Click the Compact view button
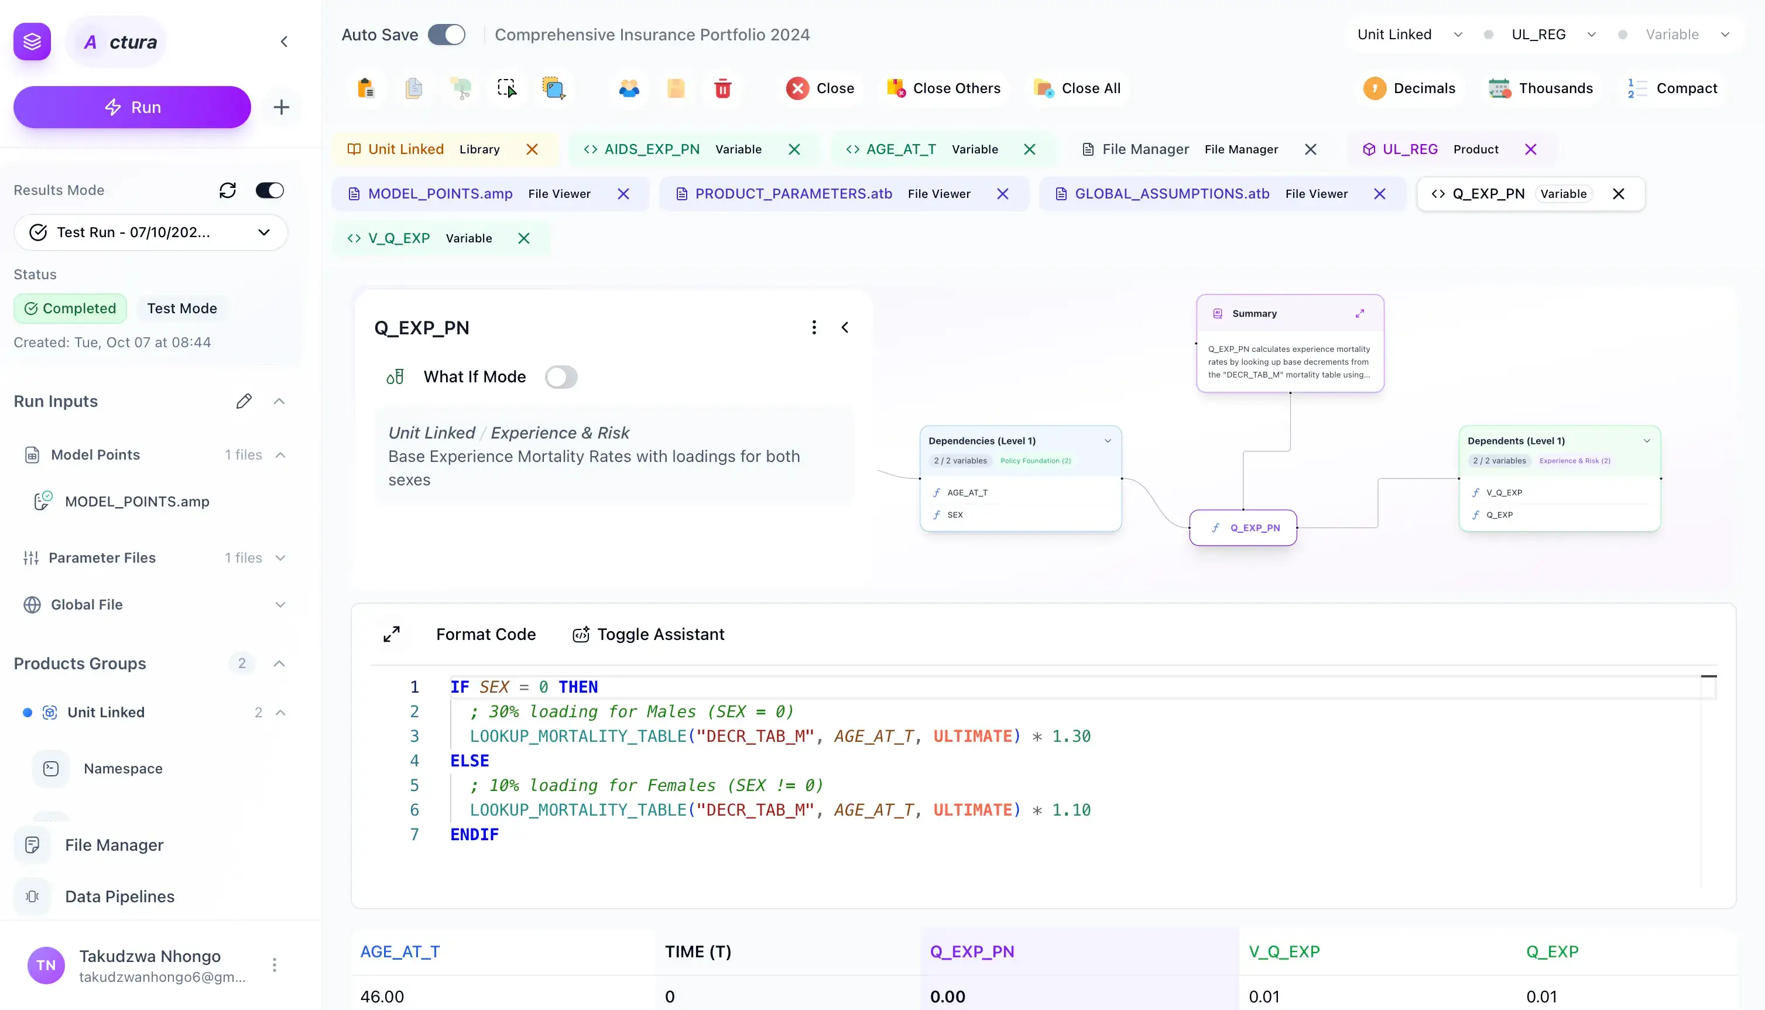 click(1672, 88)
